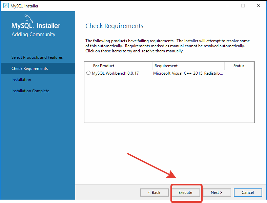This screenshot has width=267, height=203.
Task: Open the Installation step in sidebar
Action: tap(21, 80)
